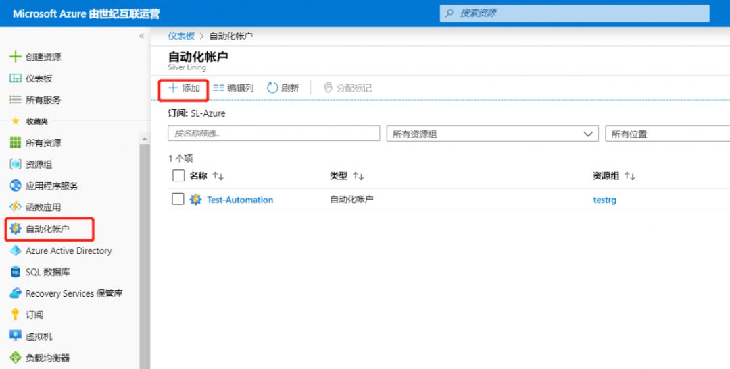Click the green plus icon beside 创建资源
Viewport: 730px width, 369px height.
coord(16,56)
